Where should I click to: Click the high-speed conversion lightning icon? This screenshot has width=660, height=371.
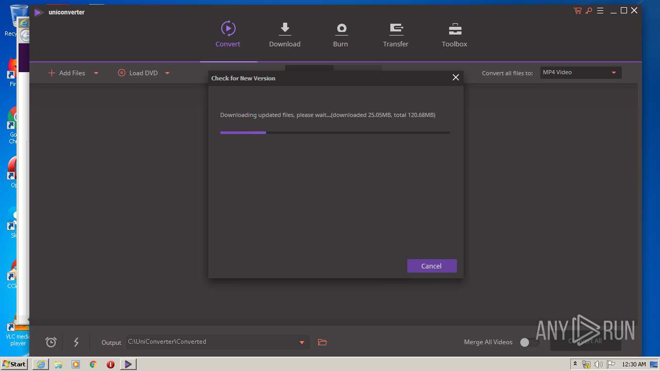click(76, 342)
